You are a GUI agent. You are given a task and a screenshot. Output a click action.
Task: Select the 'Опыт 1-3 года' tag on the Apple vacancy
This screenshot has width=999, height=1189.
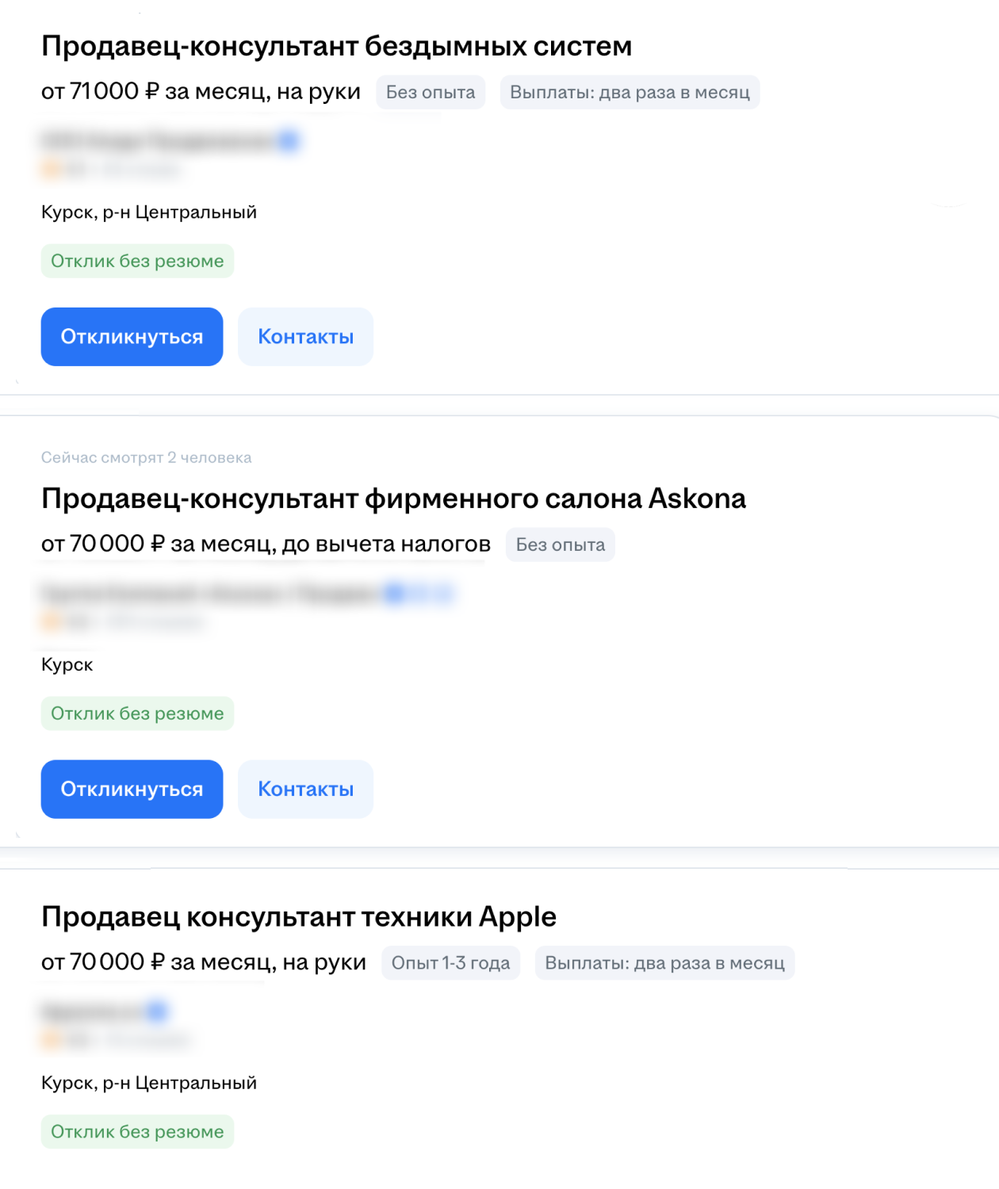click(x=450, y=963)
